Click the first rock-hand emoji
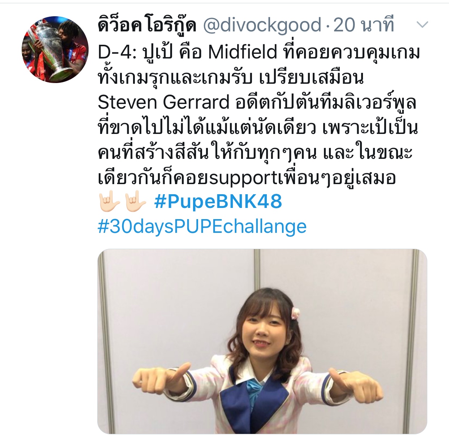This screenshot has height=435, width=449. [x=109, y=201]
